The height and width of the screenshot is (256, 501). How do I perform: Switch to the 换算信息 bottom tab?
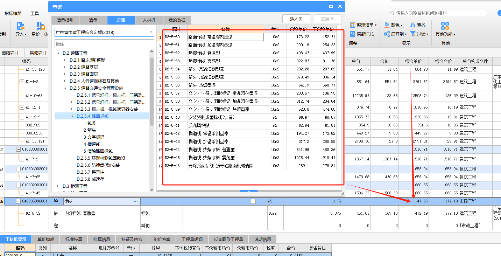coord(102,239)
